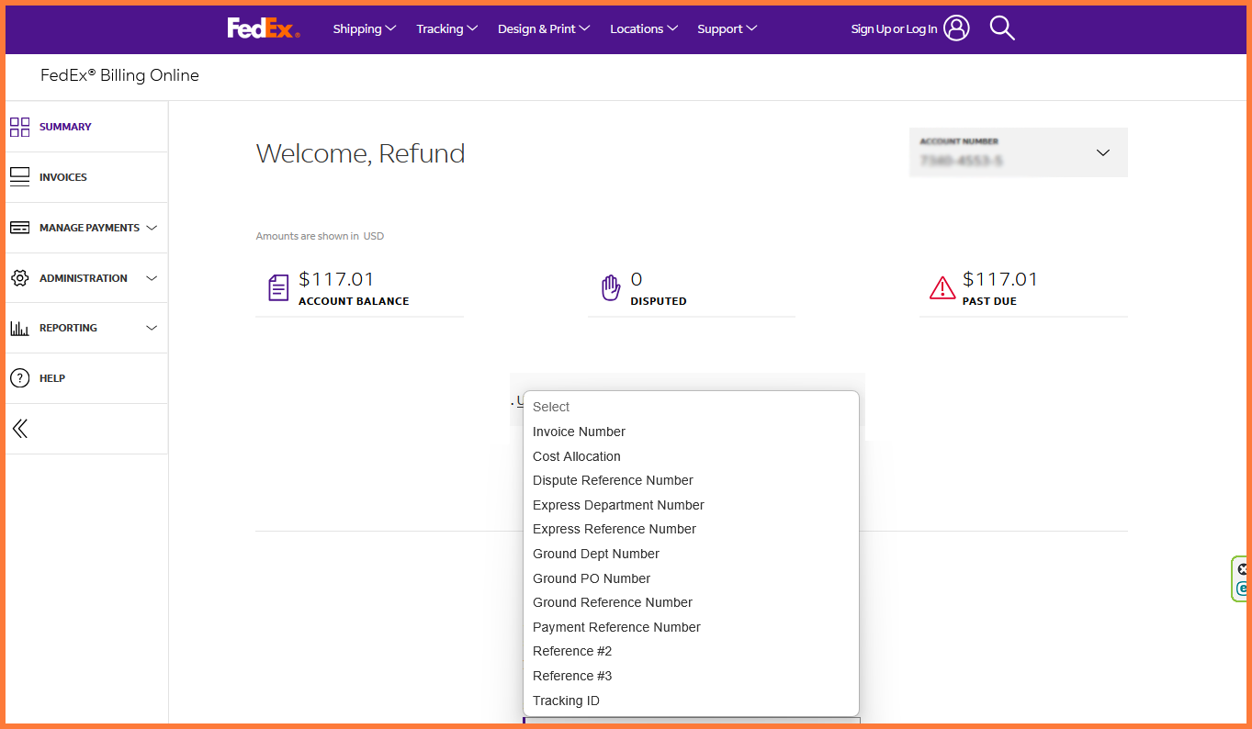Click the Help question mark icon
Screen dimensions: 1252x729
(x=20, y=378)
